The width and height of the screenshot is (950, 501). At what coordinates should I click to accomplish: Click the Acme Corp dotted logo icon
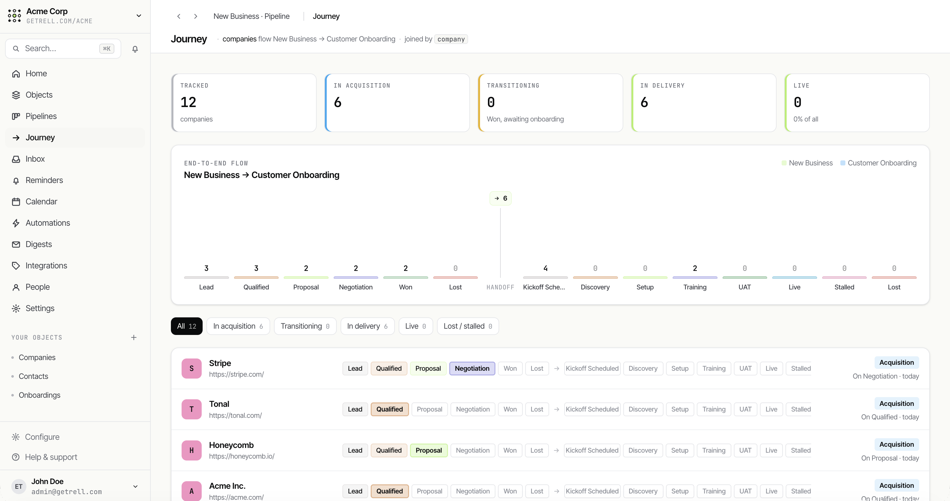tap(14, 16)
